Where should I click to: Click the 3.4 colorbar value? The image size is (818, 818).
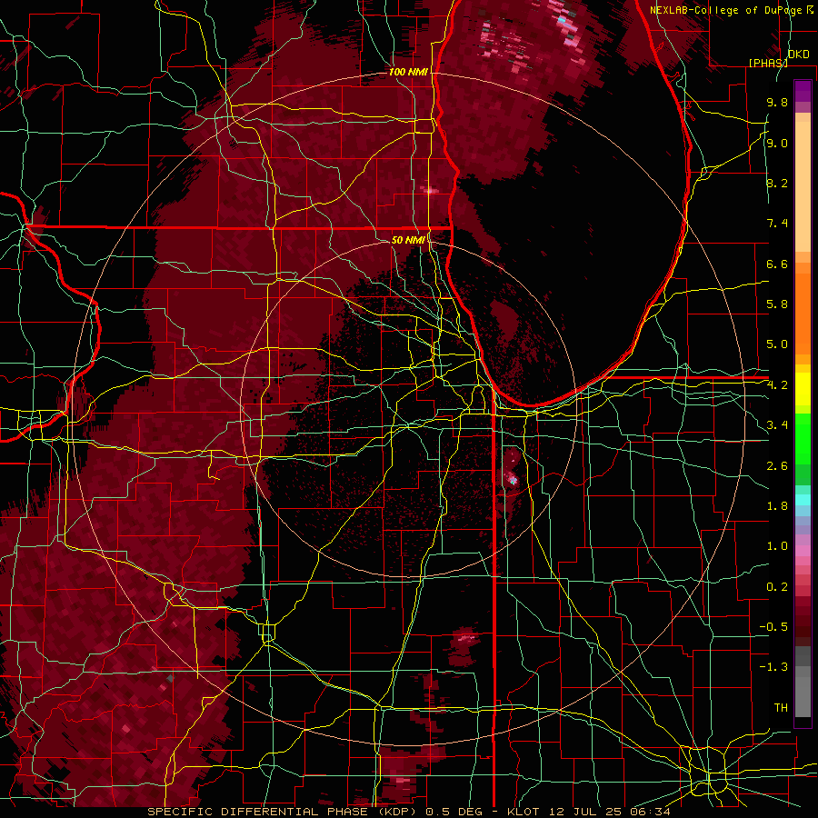[x=777, y=425]
